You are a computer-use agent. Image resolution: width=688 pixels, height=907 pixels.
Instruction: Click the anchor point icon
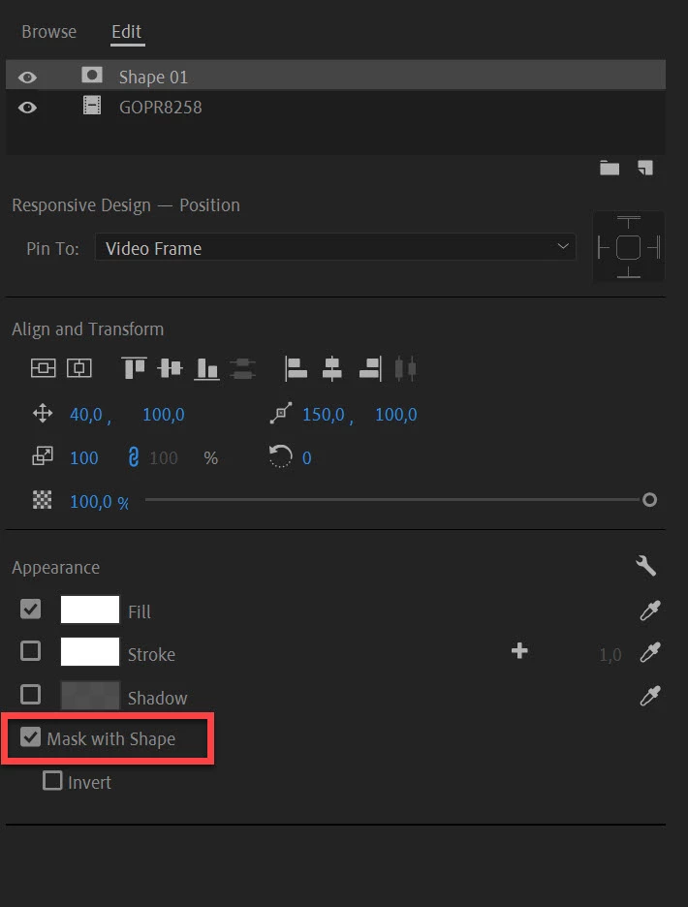281,413
